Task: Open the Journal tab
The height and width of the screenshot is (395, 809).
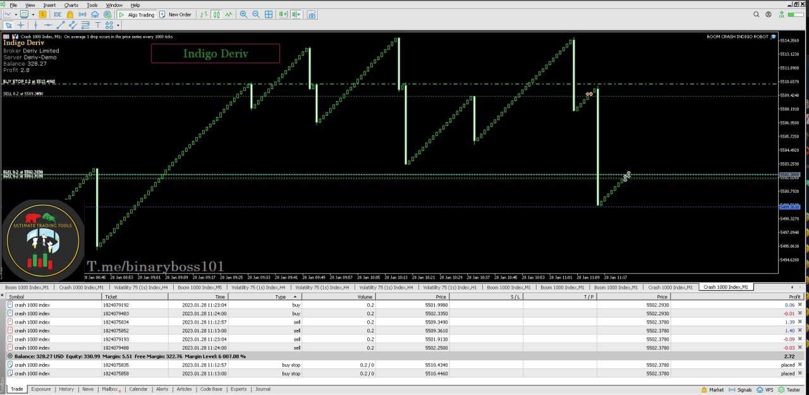Action: click(x=263, y=389)
